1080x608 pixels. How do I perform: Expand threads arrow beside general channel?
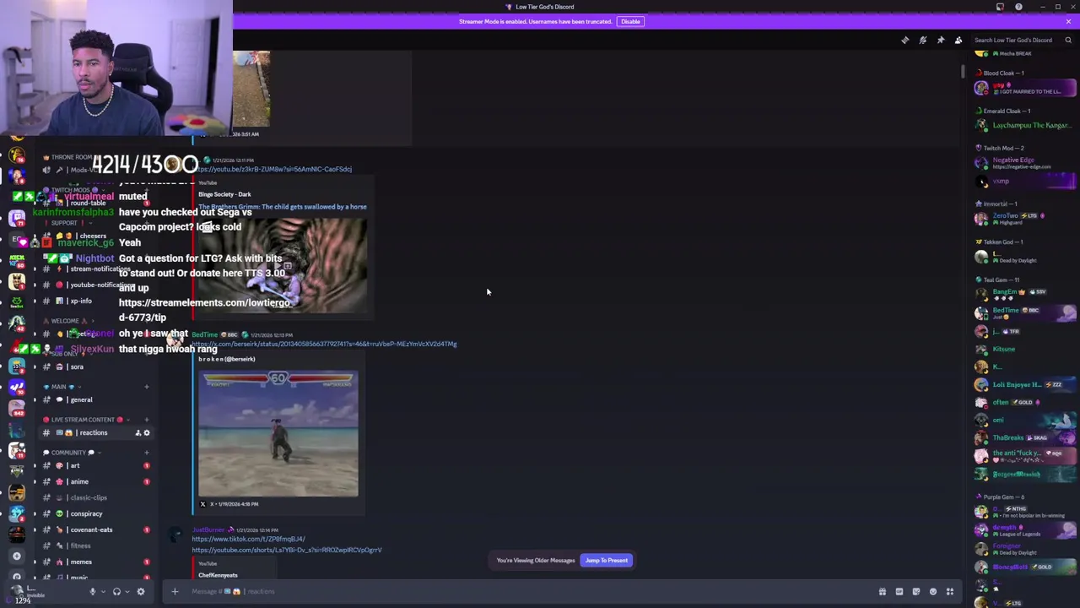click(35, 399)
